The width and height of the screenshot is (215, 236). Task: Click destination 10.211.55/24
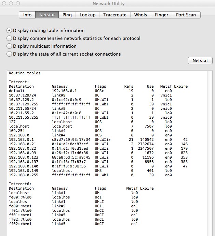click(22, 108)
